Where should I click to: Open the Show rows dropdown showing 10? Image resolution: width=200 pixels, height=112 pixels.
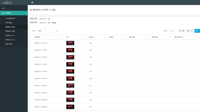172,31
